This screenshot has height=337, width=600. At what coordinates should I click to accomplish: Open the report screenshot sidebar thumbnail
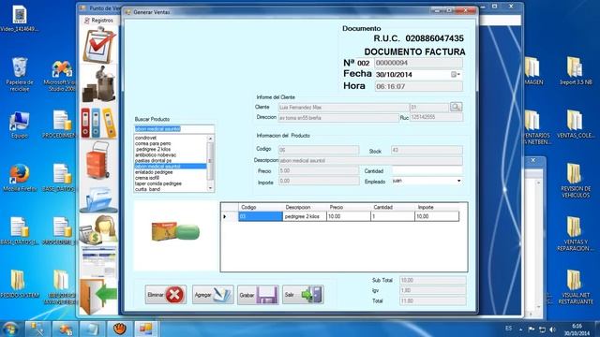pos(99,262)
